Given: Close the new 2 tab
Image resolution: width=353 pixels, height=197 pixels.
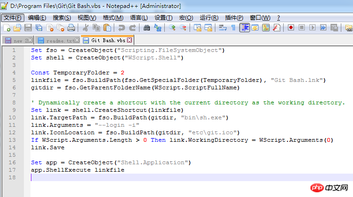Looking at the screenshot, I should coord(30,40).
